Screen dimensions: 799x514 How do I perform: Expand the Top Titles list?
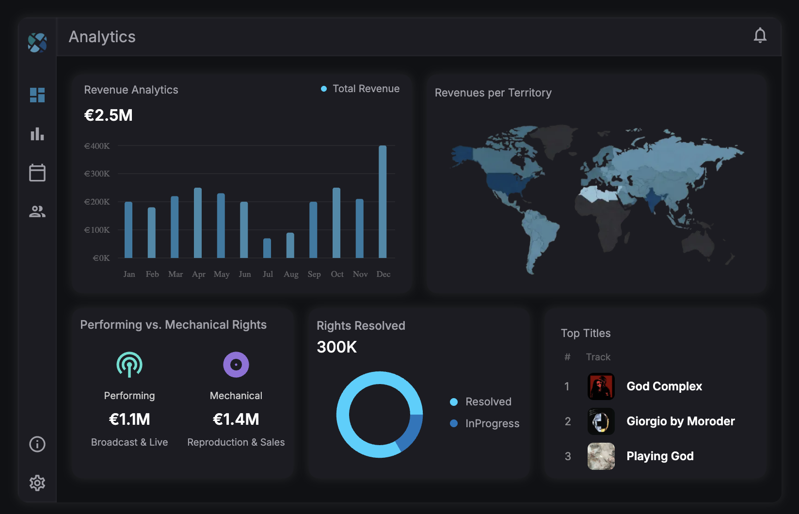tap(586, 333)
